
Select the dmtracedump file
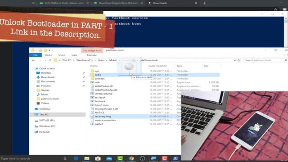[x=103, y=94]
